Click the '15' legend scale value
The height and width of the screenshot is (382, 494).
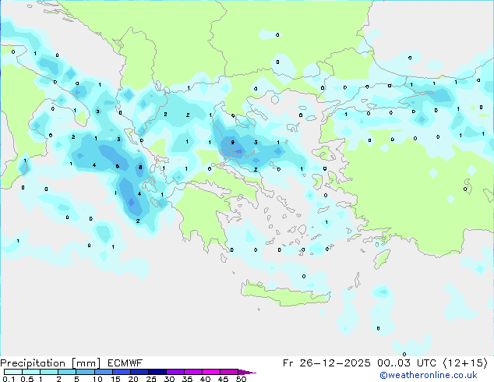coord(115,379)
